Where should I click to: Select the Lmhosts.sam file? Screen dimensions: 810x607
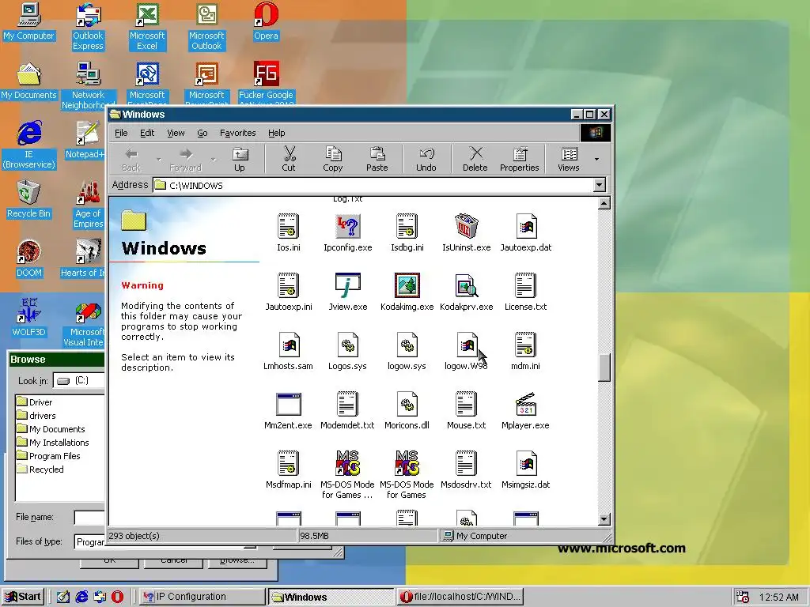[x=288, y=351]
